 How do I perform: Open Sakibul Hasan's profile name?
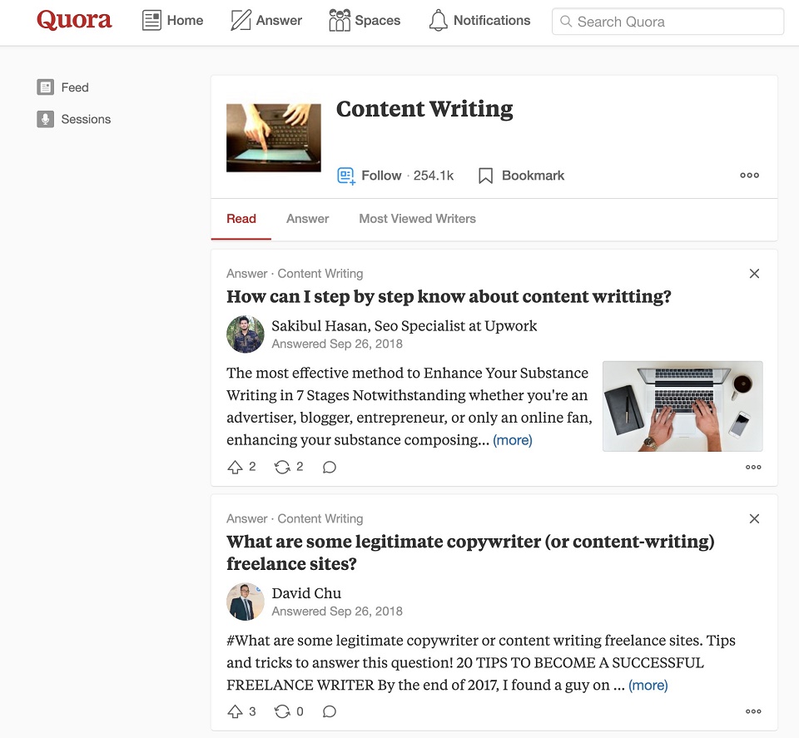click(x=321, y=326)
